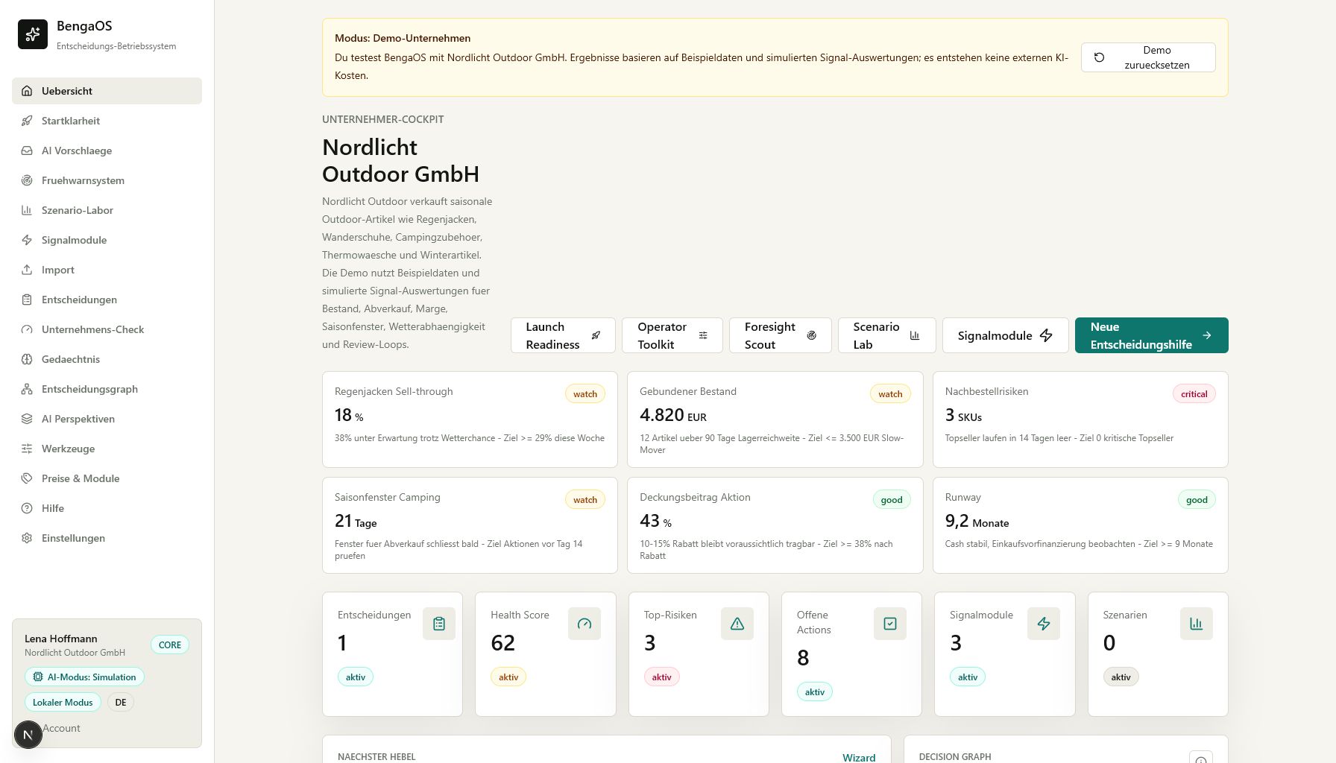Select Entscheidungsgraph in the sidebar
1336x763 pixels.
[x=107, y=389]
